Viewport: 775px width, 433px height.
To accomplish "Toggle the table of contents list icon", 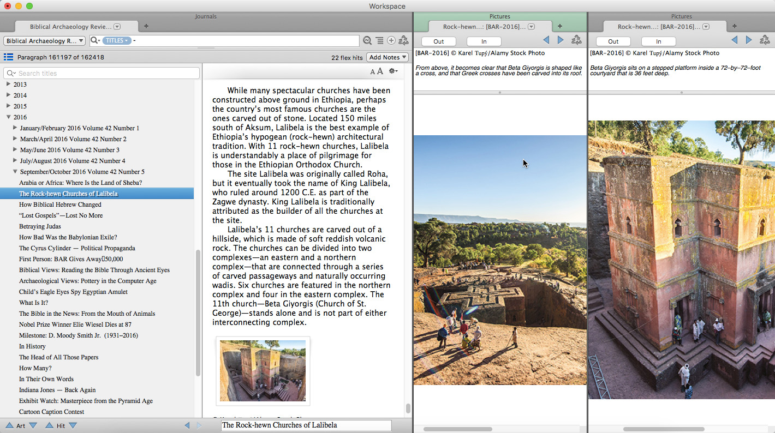I will pyautogui.click(x=8, y=57).
